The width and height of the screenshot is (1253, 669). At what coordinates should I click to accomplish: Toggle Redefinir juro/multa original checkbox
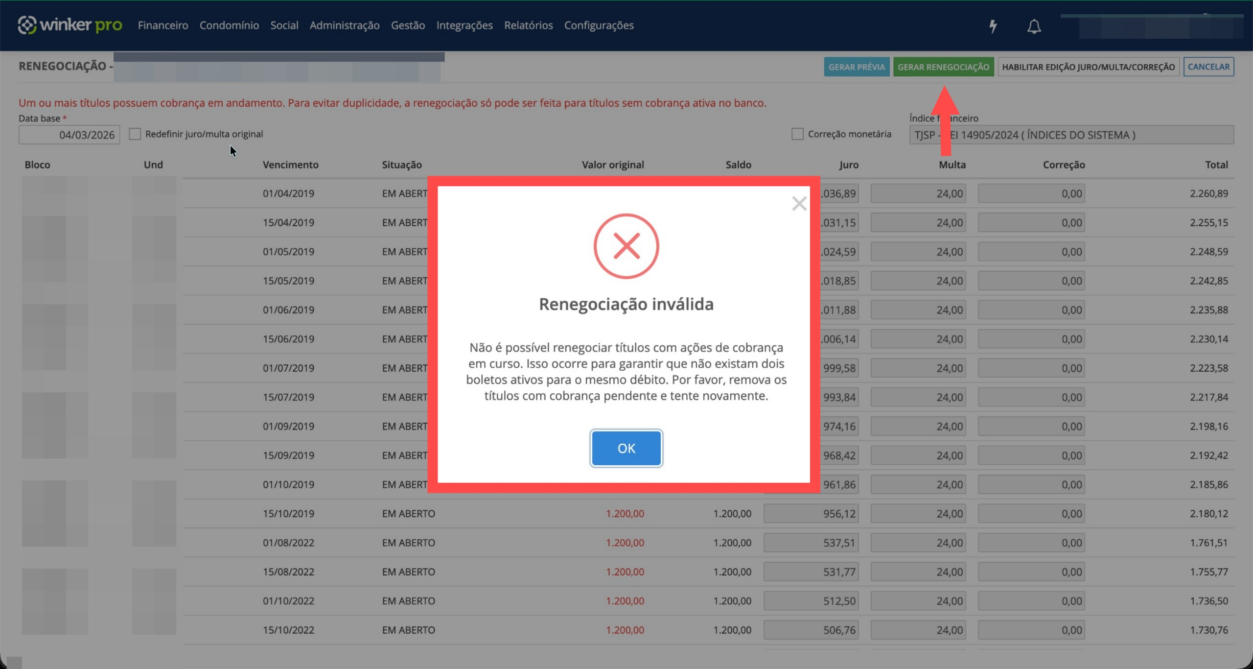coord(135,134)
